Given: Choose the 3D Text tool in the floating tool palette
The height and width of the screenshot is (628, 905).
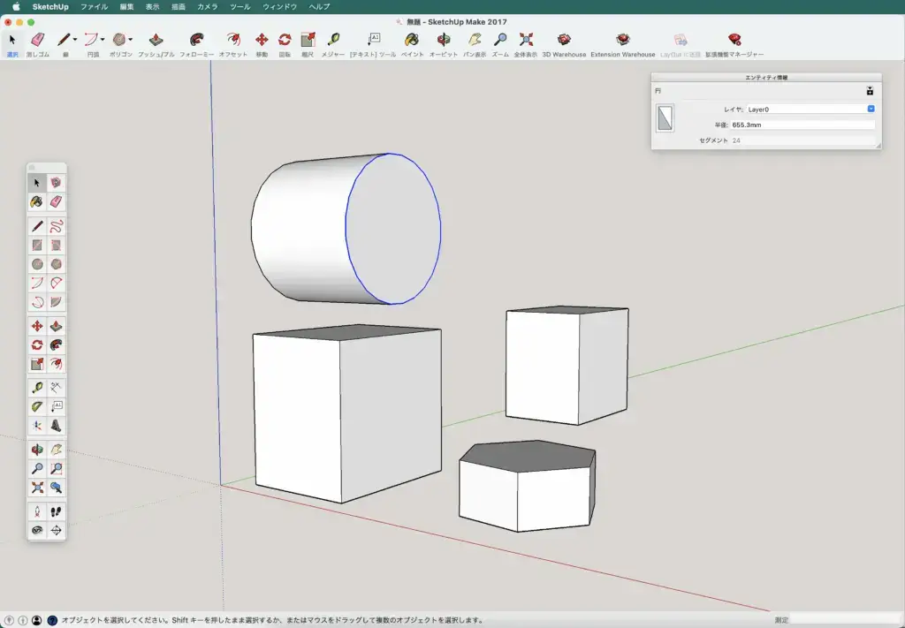Looking at the screenshot, I should [56, 426].
